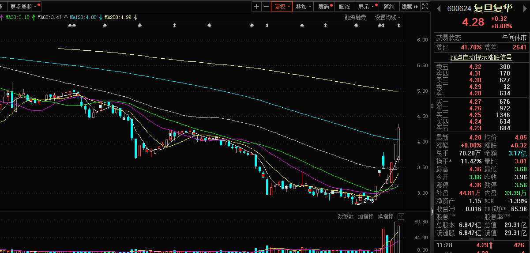The height and width of the screenshot is (253, 530).
Task: Click the large current price 4.28
Action: point(473,22)
